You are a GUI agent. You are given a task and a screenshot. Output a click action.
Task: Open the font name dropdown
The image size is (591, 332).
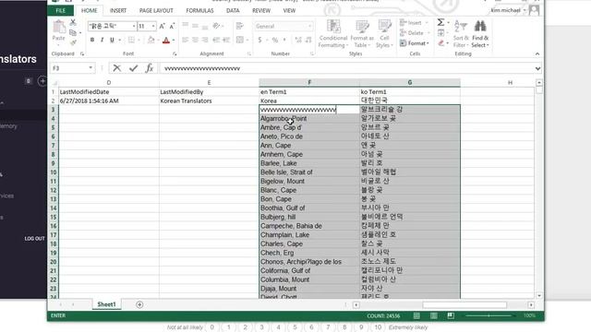134,26
